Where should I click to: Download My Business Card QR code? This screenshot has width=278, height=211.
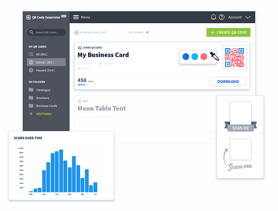pos(228,81)
